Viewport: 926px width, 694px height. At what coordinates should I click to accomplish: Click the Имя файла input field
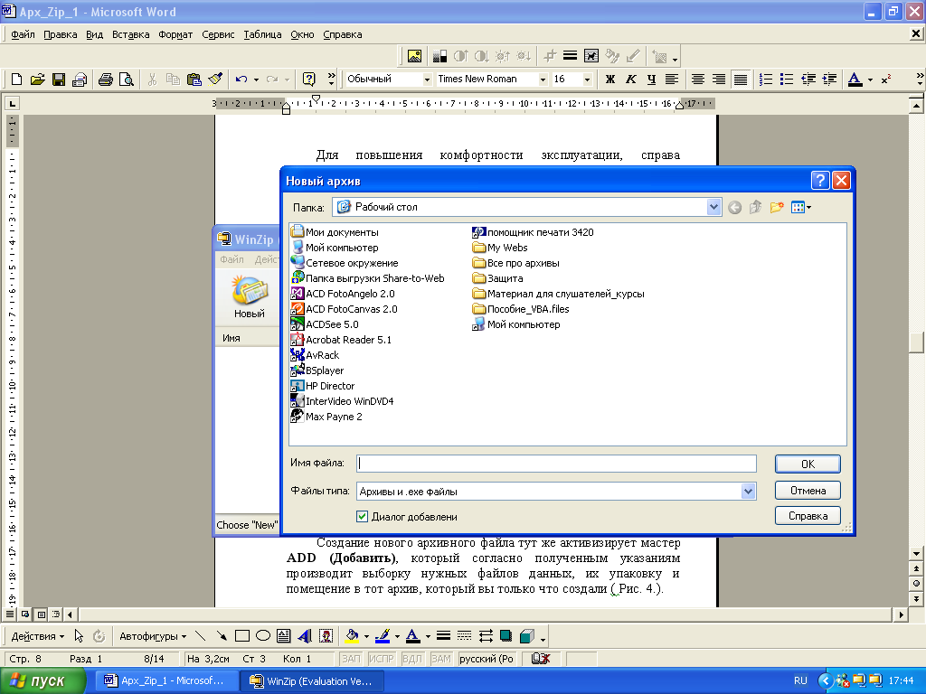coord(556,464)
